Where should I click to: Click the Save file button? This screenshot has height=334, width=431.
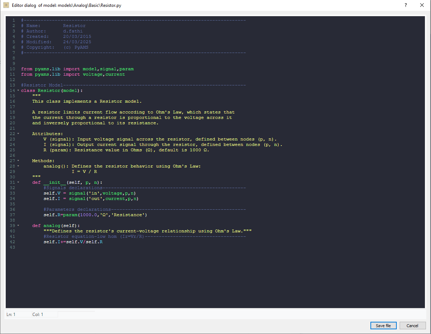click(383, 325)
